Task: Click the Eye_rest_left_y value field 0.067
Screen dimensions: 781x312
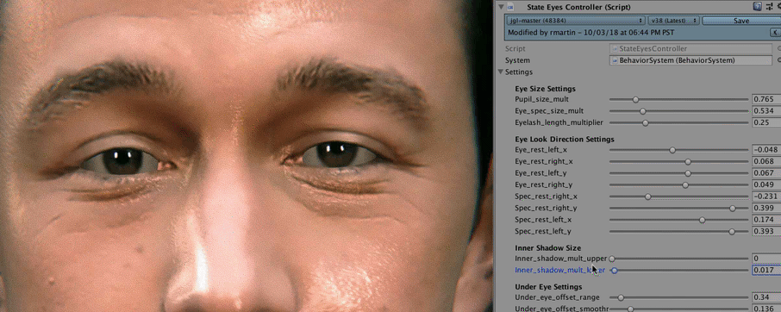Action: (x=766, y=173)
